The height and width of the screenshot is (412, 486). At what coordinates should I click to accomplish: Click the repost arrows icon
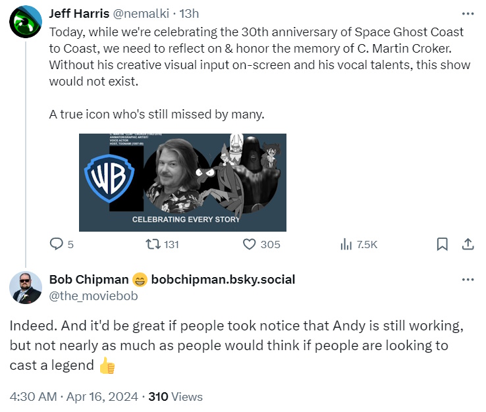pos(153,244)
